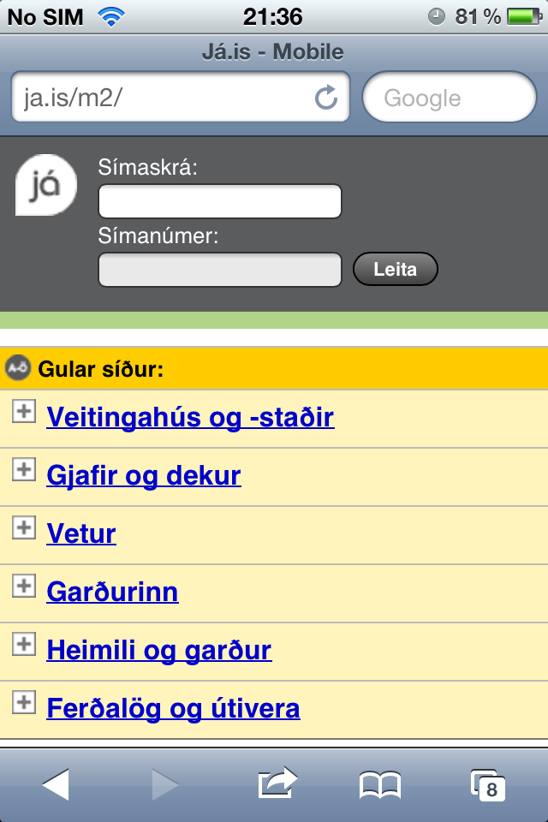The image size is (548, 822).
Task: Expand the Veitingahús og -staðir category
Action: pos(23,411)
